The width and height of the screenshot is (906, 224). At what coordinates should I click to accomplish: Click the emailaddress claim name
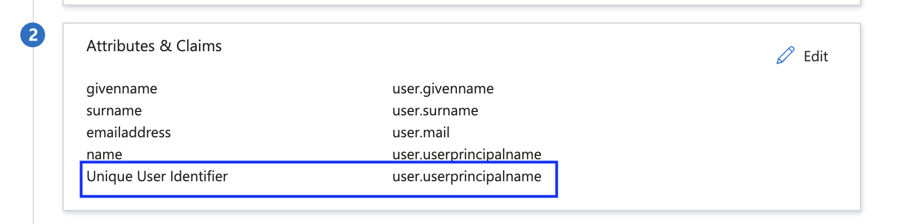click(128, 132)
